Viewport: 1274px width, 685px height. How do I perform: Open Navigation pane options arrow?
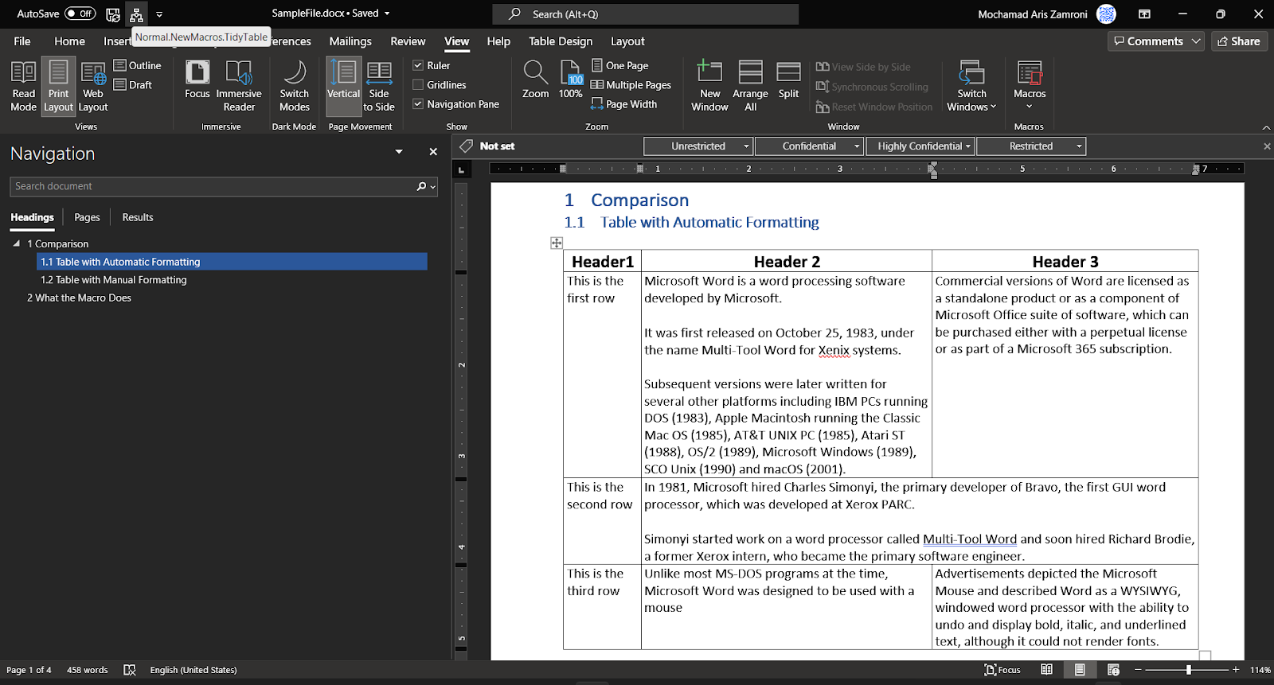[399, 151]
